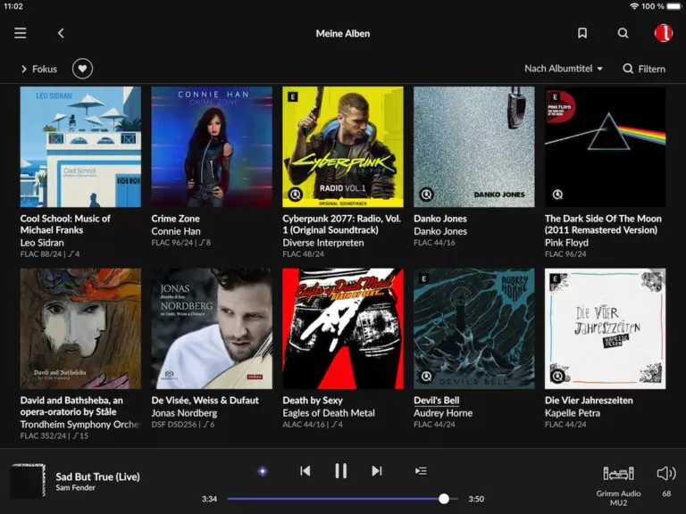Image resolution: width=686 pixels, height=514 pixels.
Task: Open the Roon Radio sparkle icon
Action: [263, 471]
